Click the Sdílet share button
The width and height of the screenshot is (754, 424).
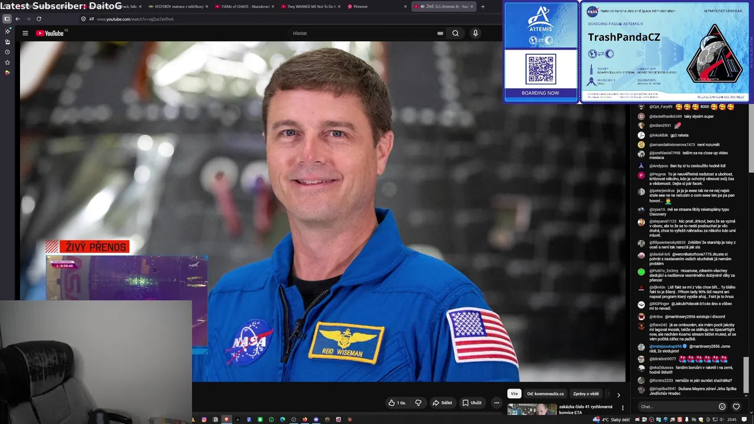tap(442, 403)
